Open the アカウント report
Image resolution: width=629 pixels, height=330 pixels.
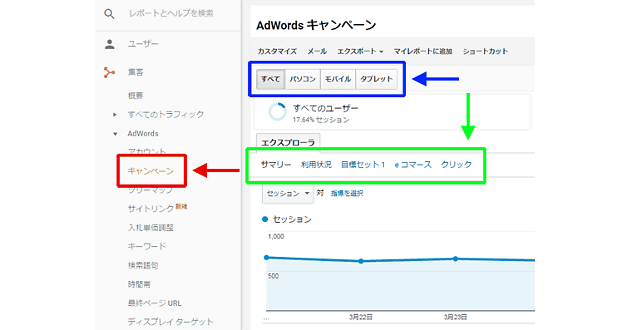click(x=147, y=152)
